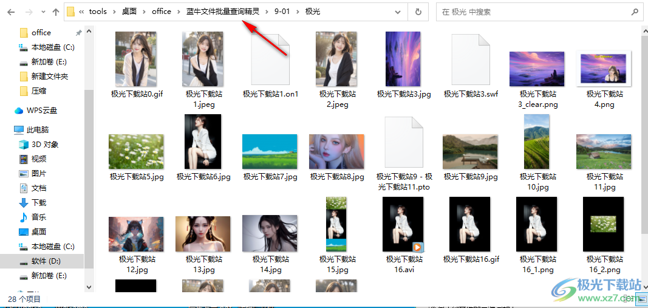
Task: Select file 极光下载站12.jpg
Action: 137,245
